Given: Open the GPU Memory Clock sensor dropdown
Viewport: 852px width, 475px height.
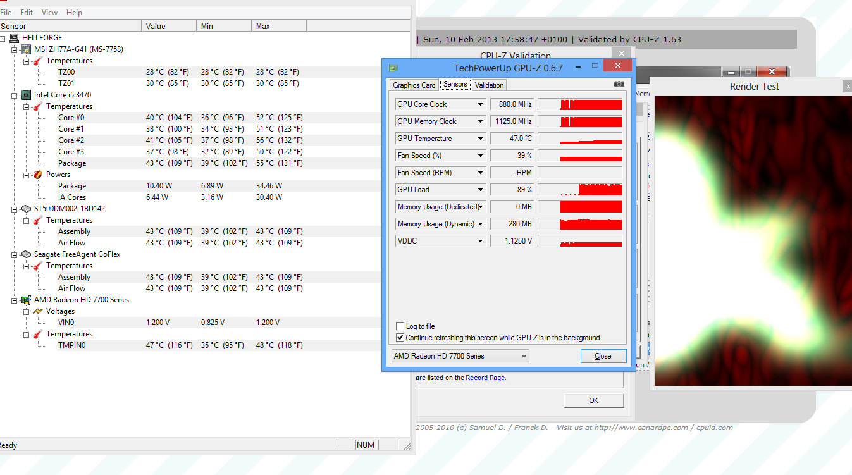Looking at the screenshot, I should (x=480, y=121).
